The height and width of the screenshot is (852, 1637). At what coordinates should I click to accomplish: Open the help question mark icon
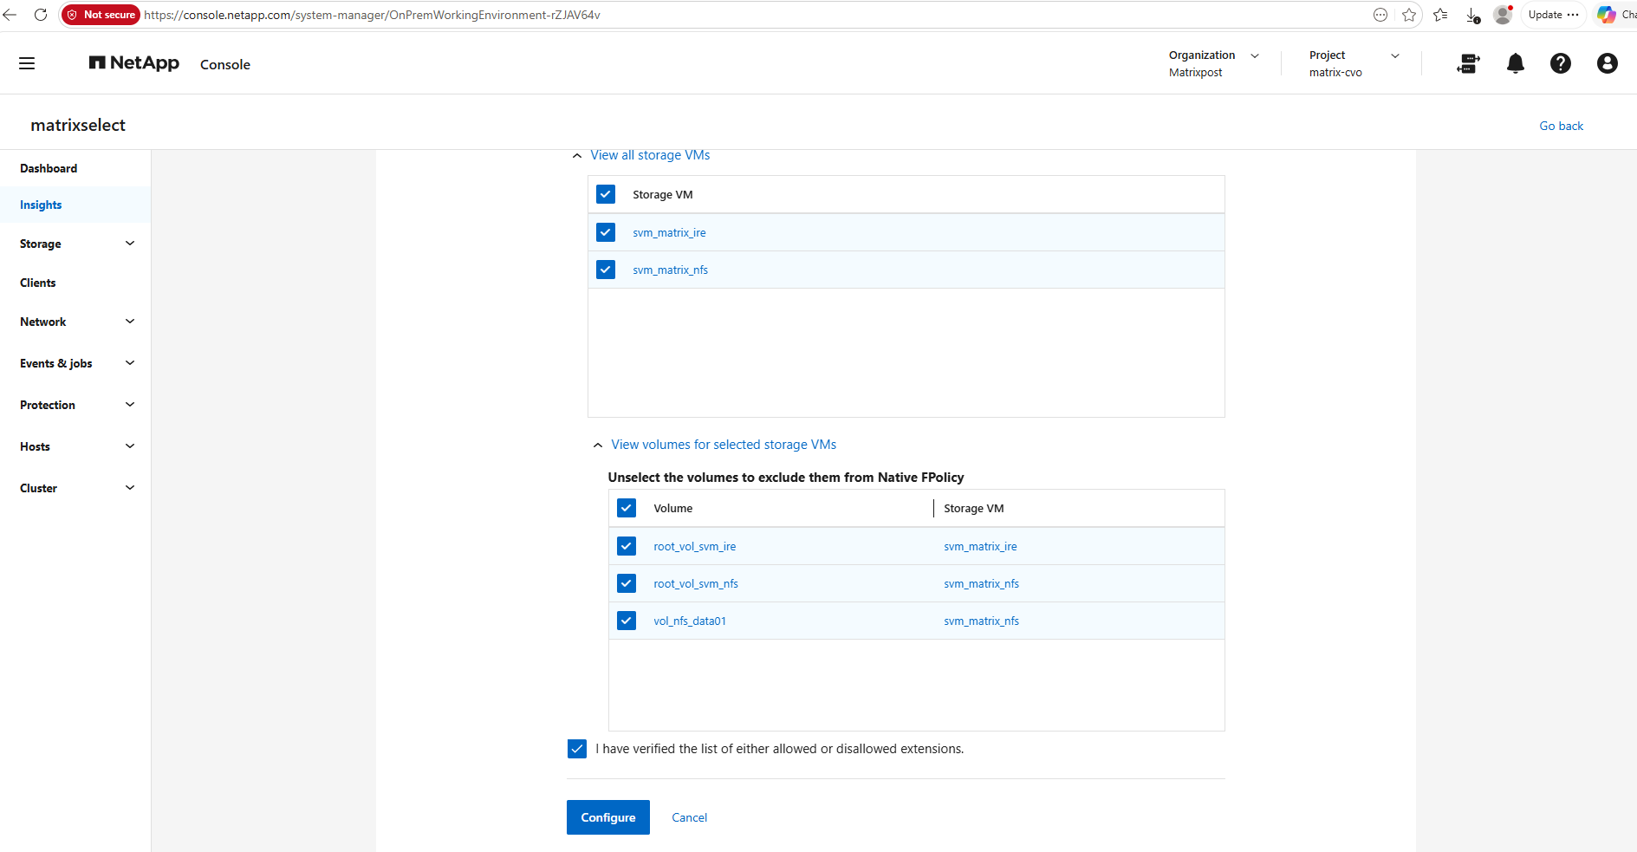pos(1560,63)
